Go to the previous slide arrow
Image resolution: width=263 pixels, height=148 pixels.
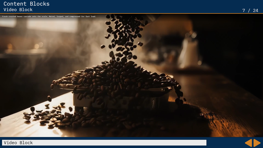tap(248, 143)
